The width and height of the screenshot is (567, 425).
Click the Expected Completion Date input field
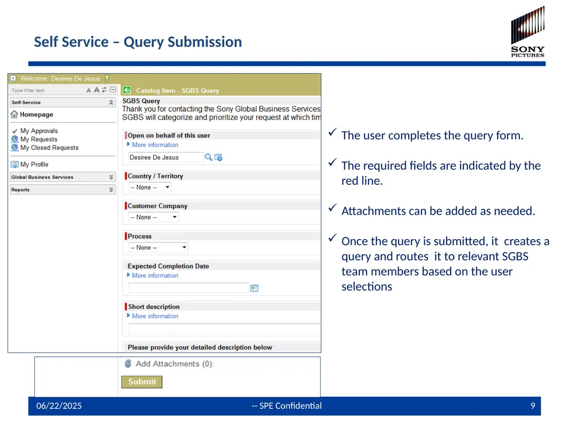click(188, 288)
